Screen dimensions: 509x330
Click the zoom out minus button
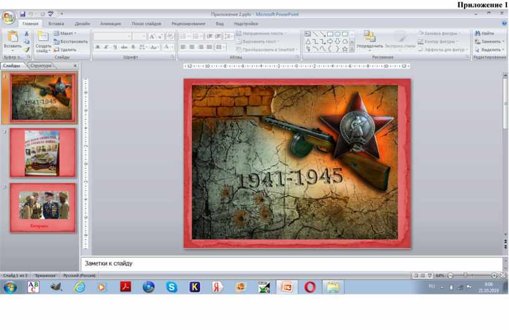[450, 276]
